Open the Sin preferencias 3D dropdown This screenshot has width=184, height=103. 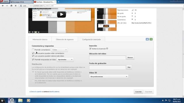pyautogui.click(x=109, y=77)
